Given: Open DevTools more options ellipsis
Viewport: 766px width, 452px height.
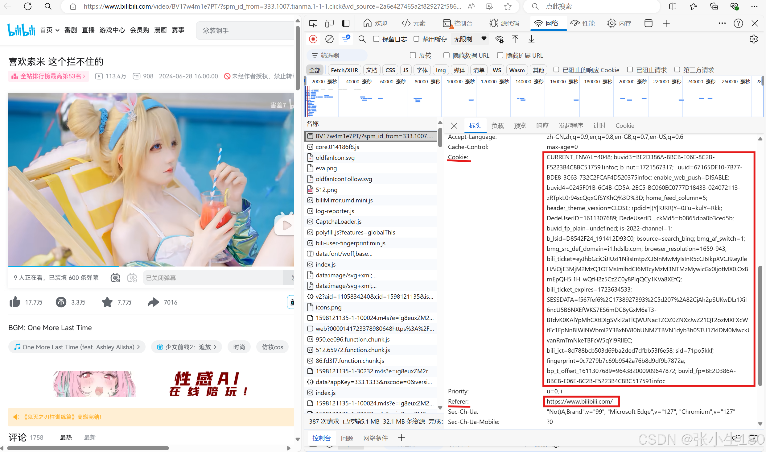Looking at the screenshot, I should (722, 23).
